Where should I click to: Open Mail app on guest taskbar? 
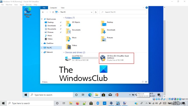point(110,95)
